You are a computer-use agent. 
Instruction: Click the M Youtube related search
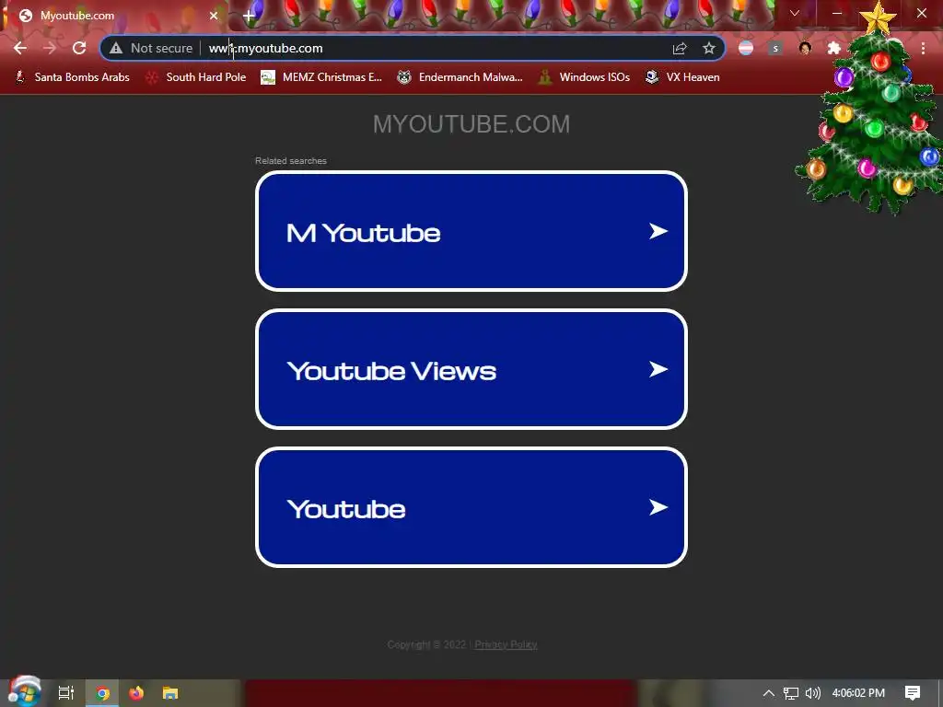tap(471, 231)
